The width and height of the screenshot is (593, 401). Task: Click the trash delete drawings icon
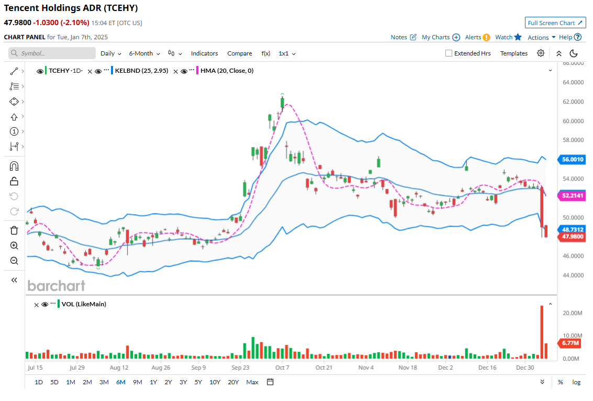click(x=14, y=230)
